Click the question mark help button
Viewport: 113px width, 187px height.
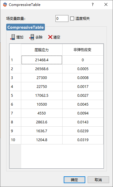click(93, 4)
